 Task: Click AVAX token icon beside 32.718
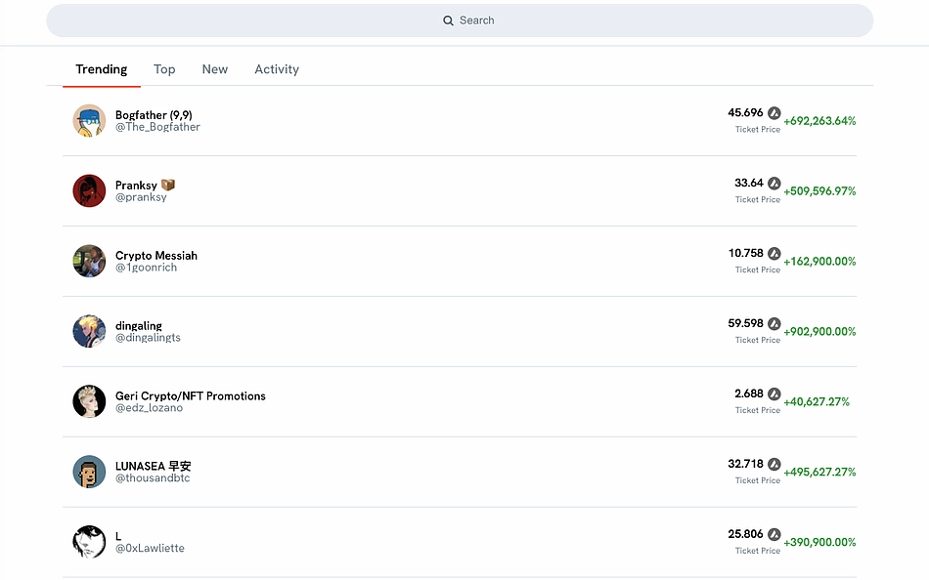(x=774, y=464)
